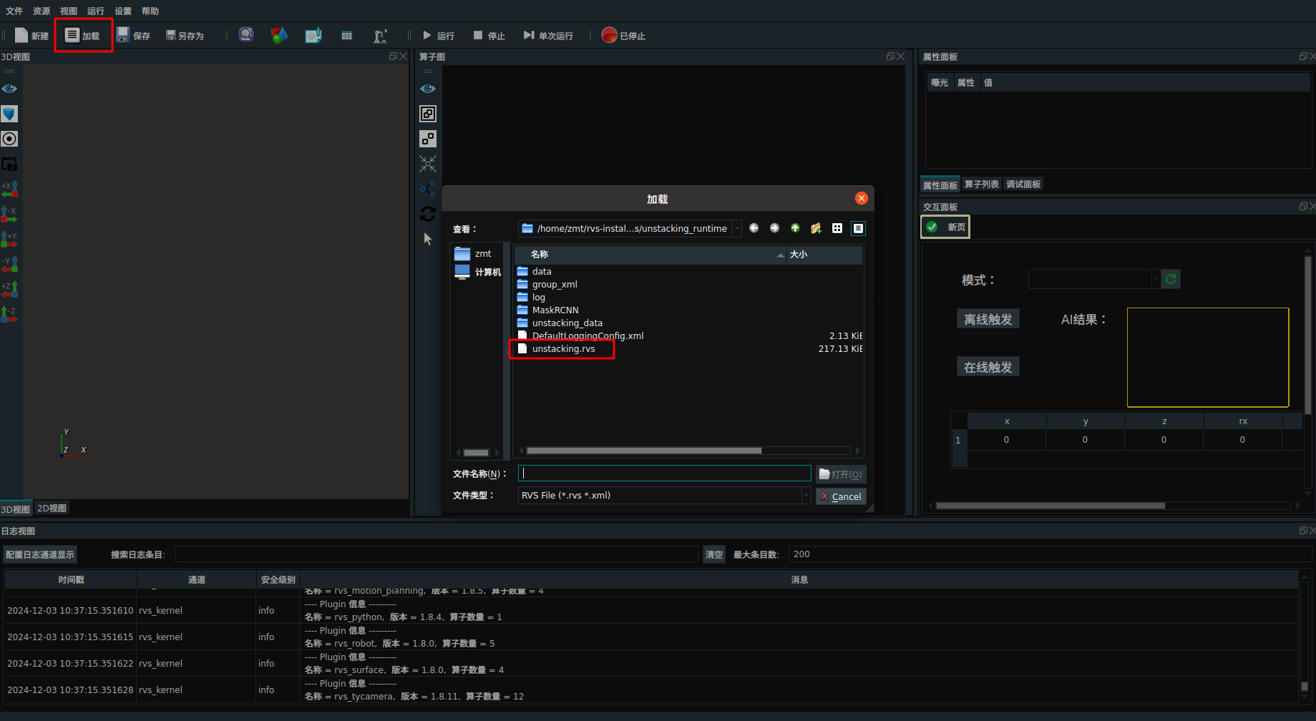The width and height of the screenshot is (1316, 721).
Task: Select the pointer cursor tool in 算子图 sidebar
Action: point(428,239)
